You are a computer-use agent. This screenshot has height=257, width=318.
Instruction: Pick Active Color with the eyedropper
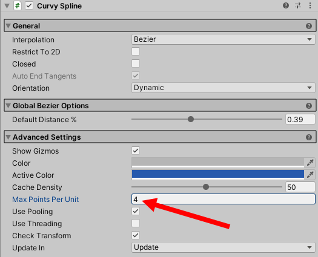coord(310,175)
